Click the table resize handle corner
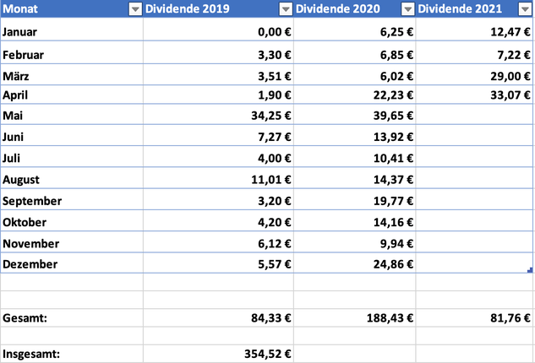 click(530, 270)
